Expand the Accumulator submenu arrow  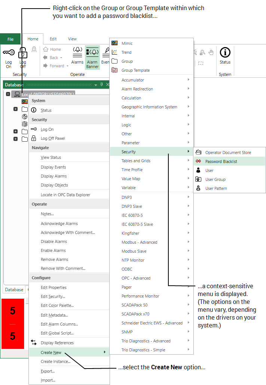(x=188, y=80)
